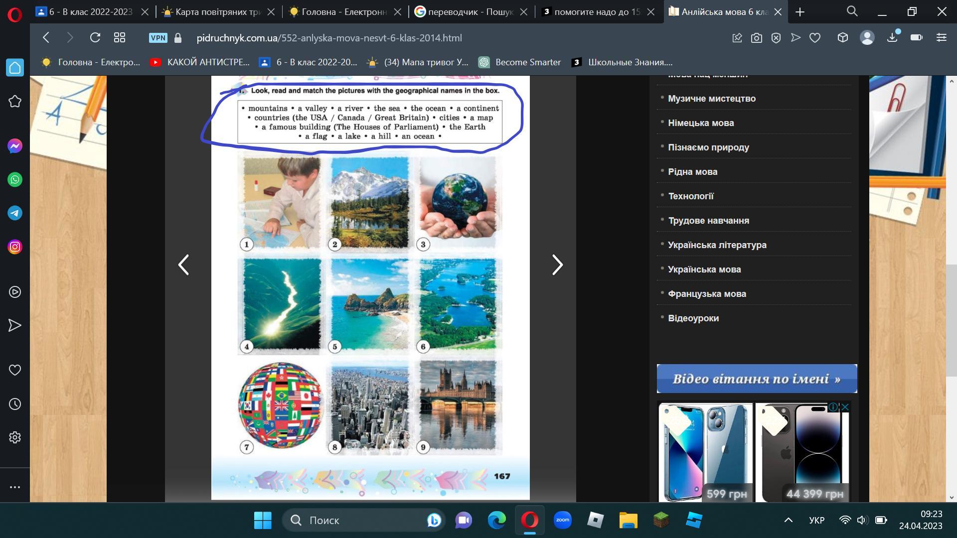Screen dimensions: 957x538
Task: Open tab islands workspaces icon
Action: 120,38
